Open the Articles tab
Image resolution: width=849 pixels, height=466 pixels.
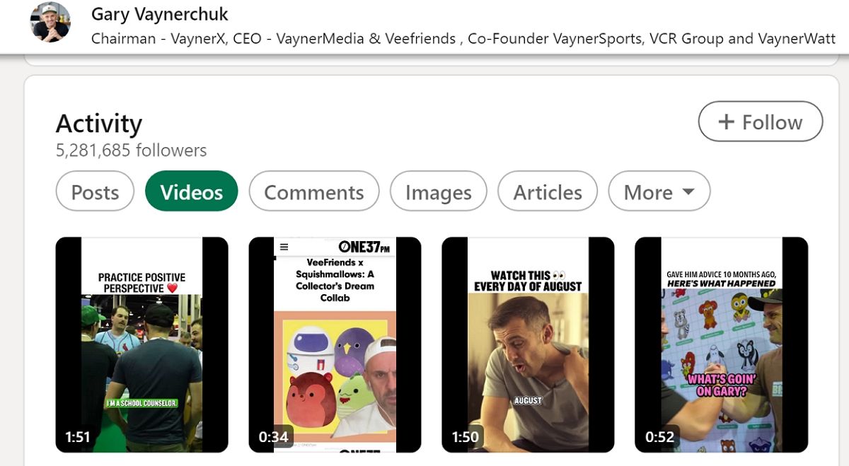[x=547, y=191]
